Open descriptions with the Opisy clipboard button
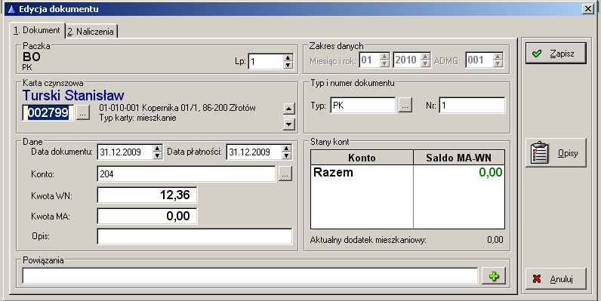The height and width of the screenshot is (301, 601). [x=556, y=153]
